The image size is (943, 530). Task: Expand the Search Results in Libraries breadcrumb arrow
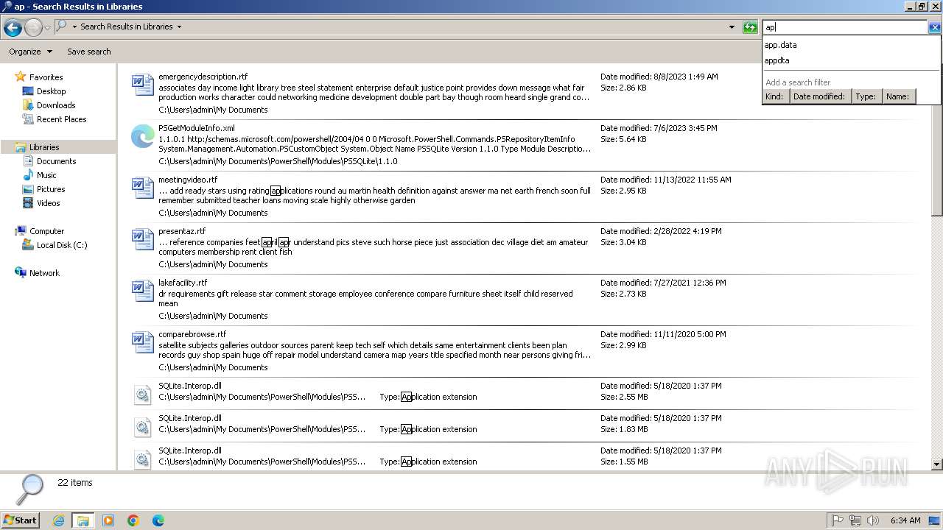(179, 26)
